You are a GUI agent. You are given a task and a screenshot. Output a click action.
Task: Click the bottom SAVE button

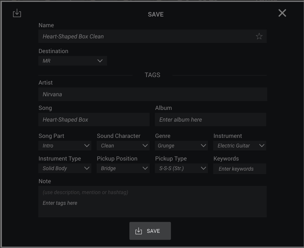150,231
